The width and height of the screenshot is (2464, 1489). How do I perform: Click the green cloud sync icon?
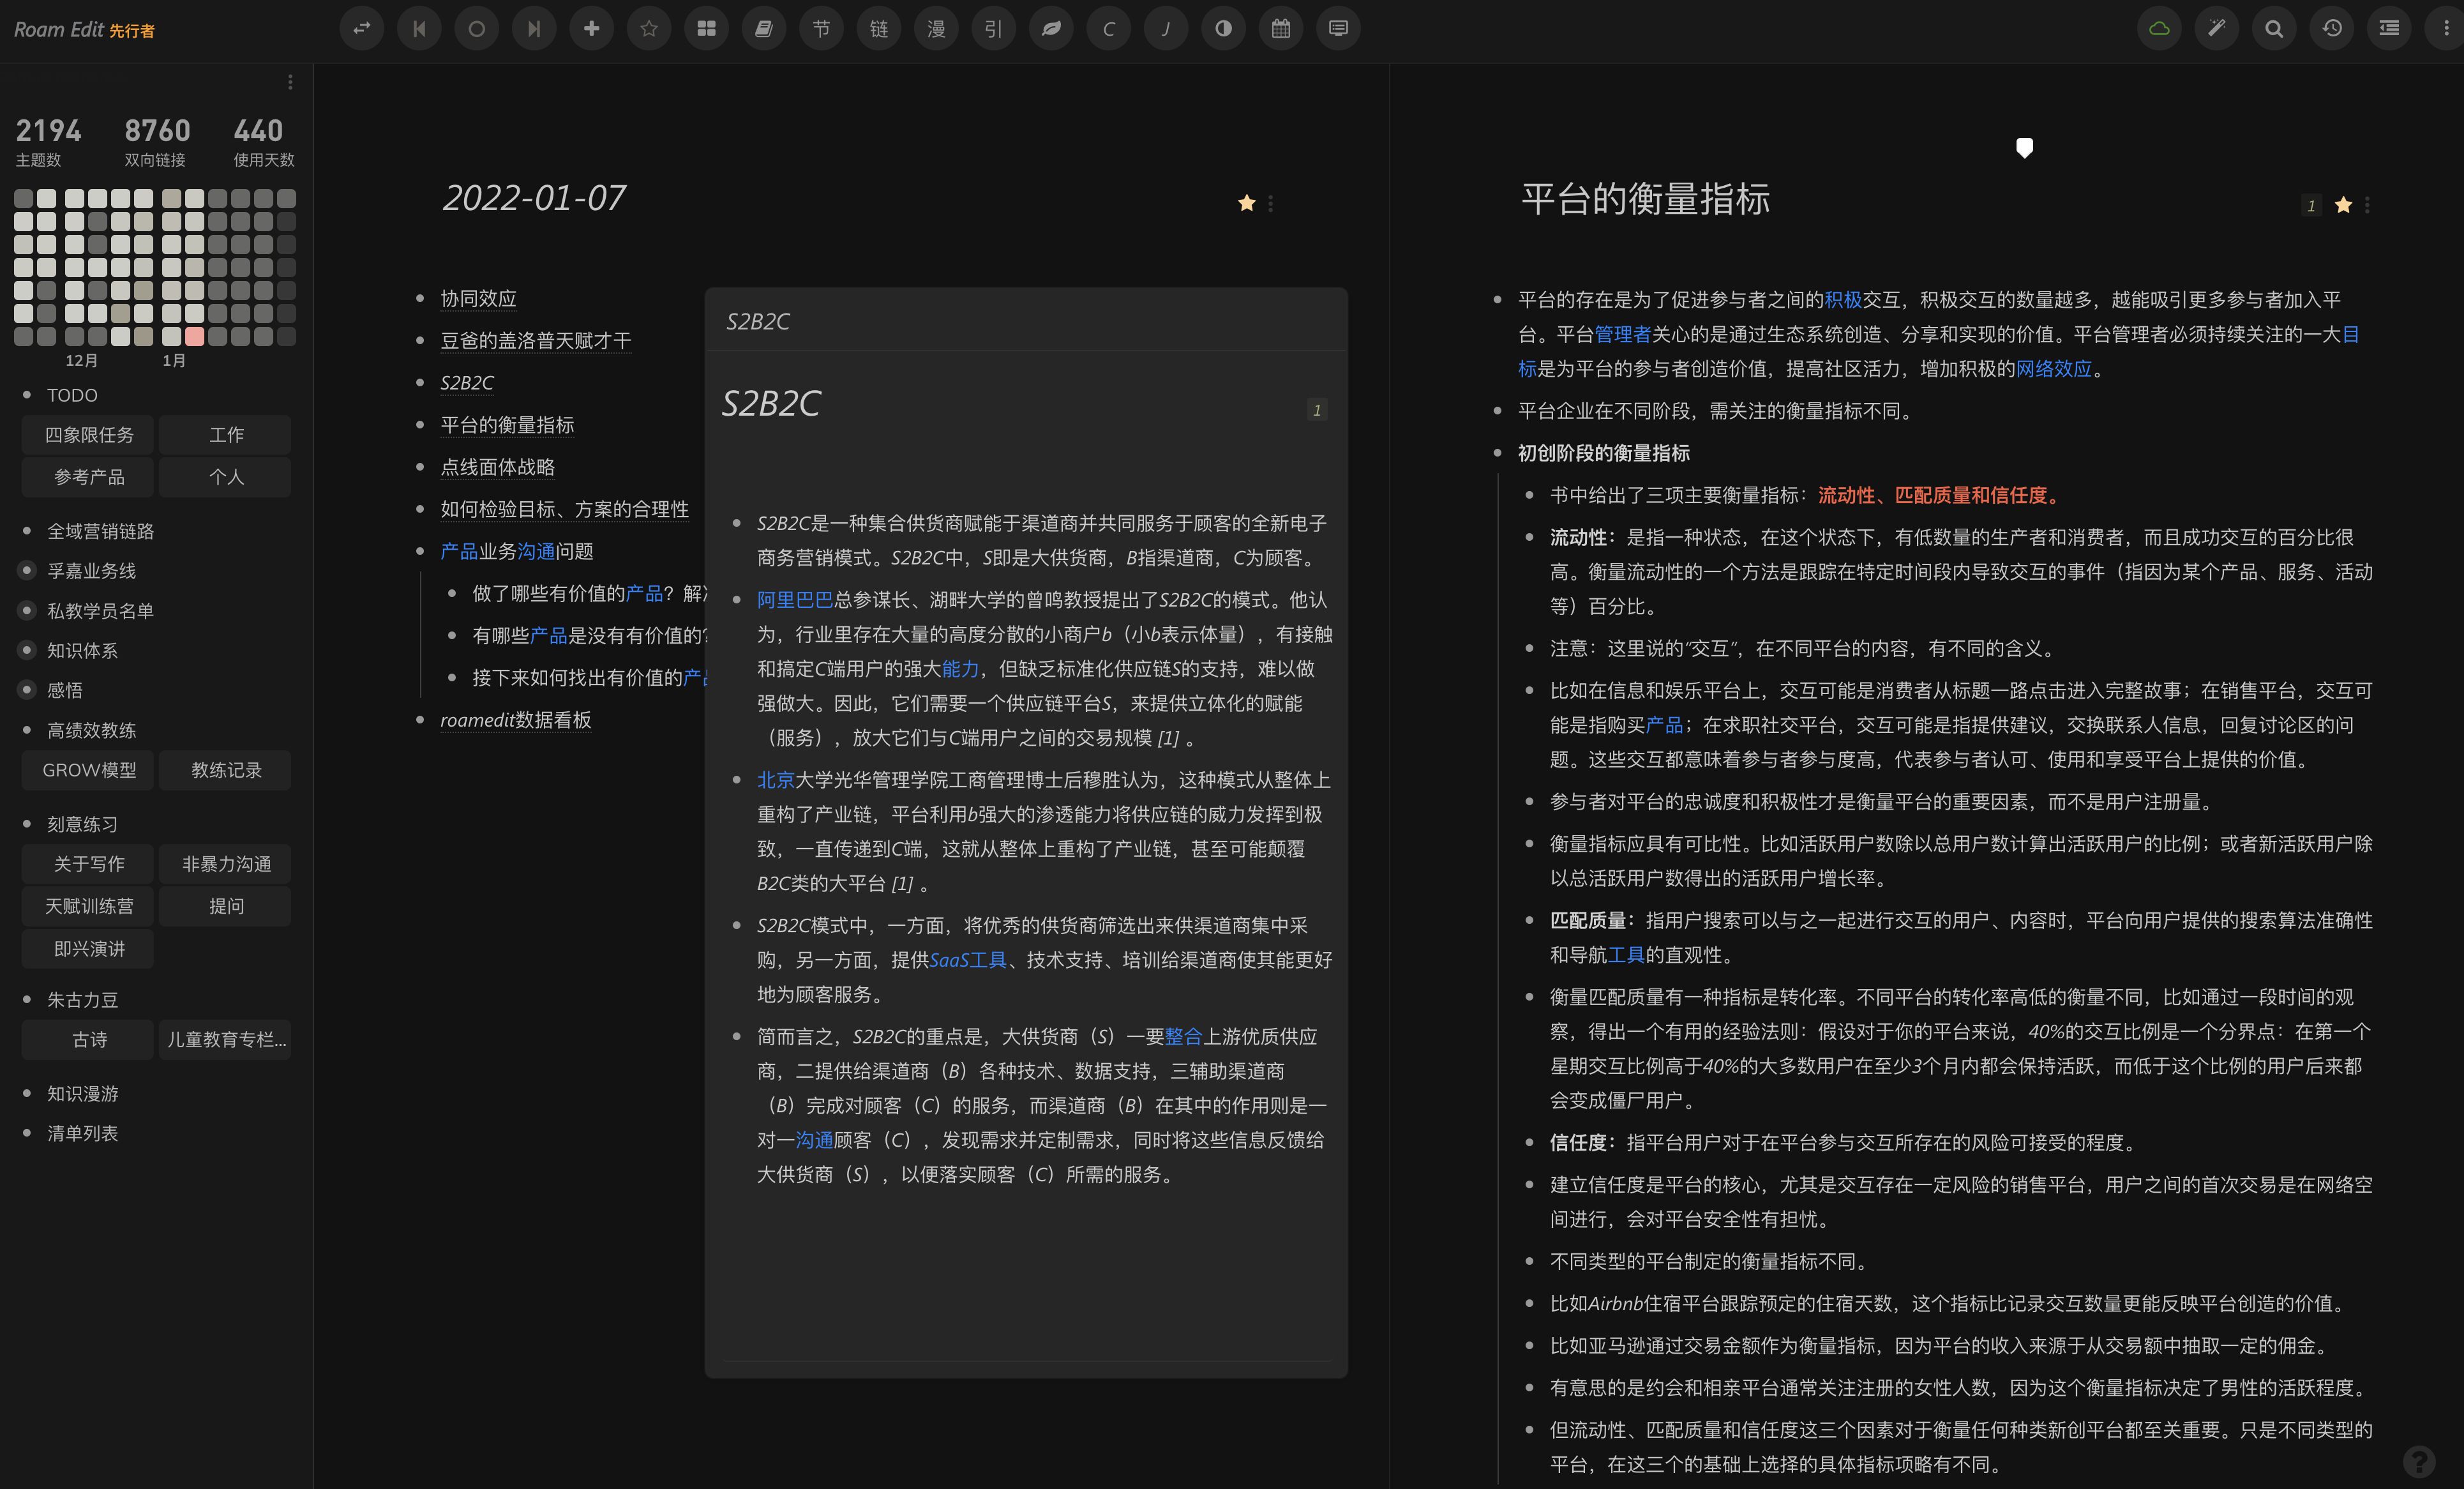2159,29
